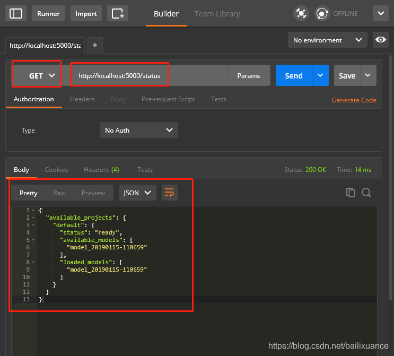Search the response with magnifier icon
Viewport: 394px width, 356px height.
point(366,193)
